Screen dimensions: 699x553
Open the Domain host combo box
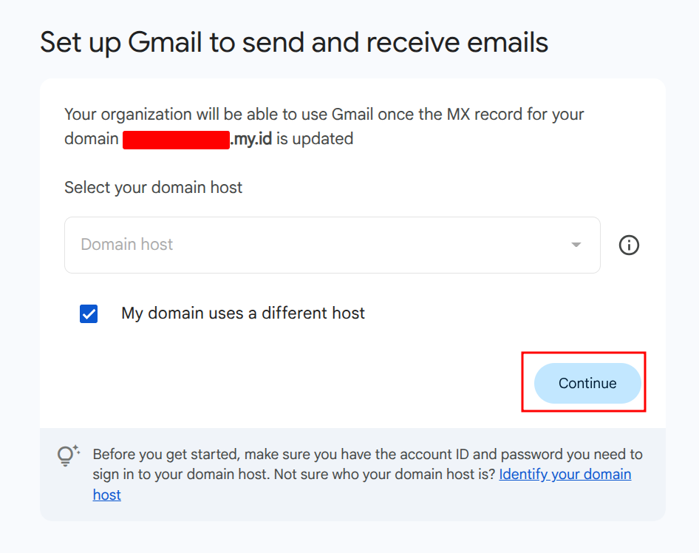click(x=332, y=245)
